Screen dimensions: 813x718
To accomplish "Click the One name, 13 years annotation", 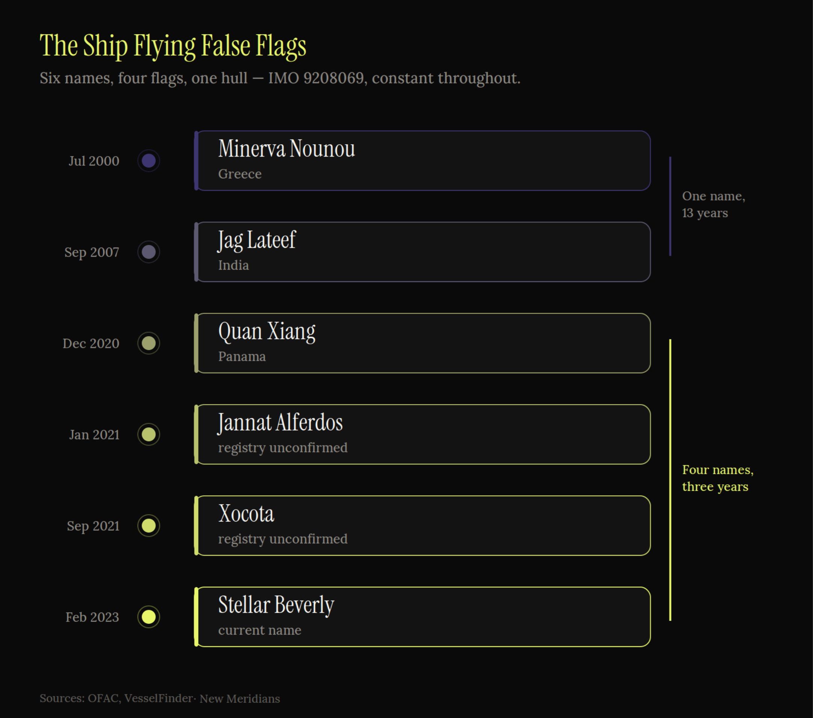I will 713,204.
